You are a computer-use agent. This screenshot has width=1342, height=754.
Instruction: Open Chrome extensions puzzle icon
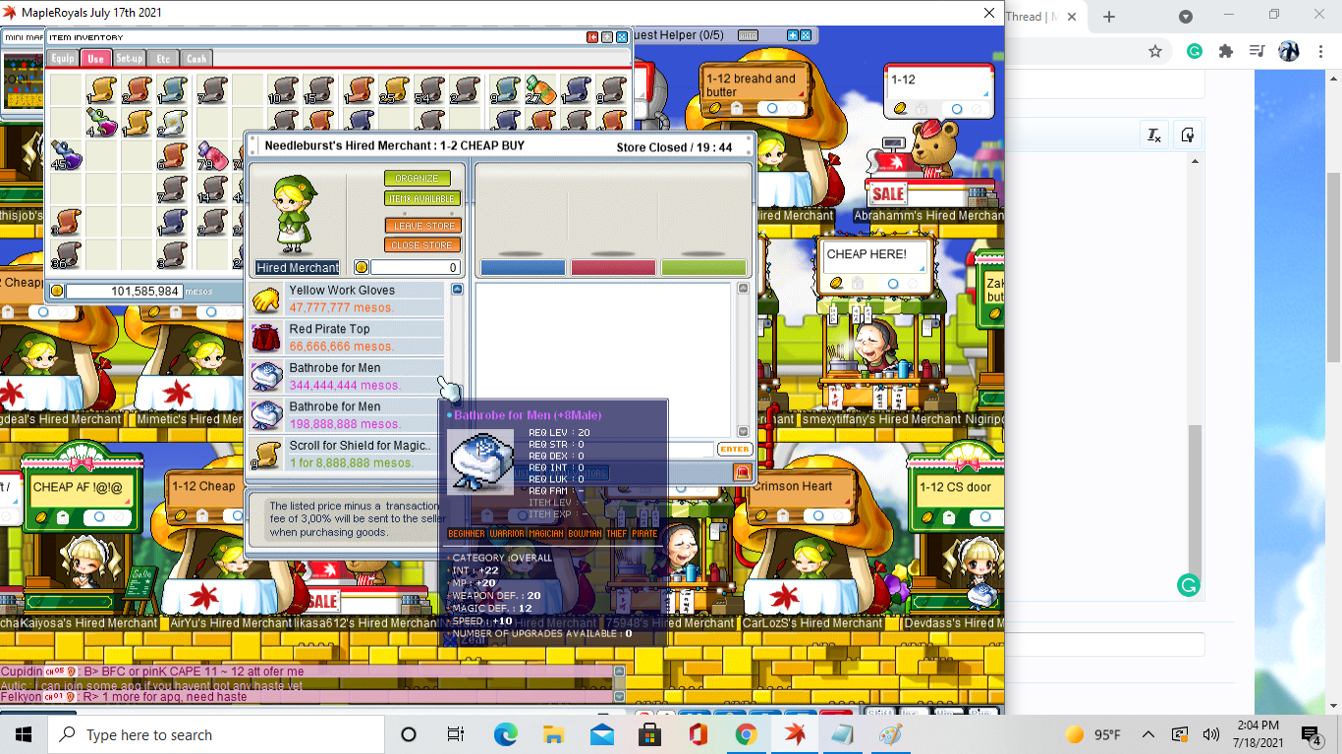[x=1225, y=51]
